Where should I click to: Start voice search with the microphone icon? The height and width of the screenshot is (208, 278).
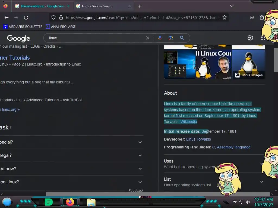[160, 38]
